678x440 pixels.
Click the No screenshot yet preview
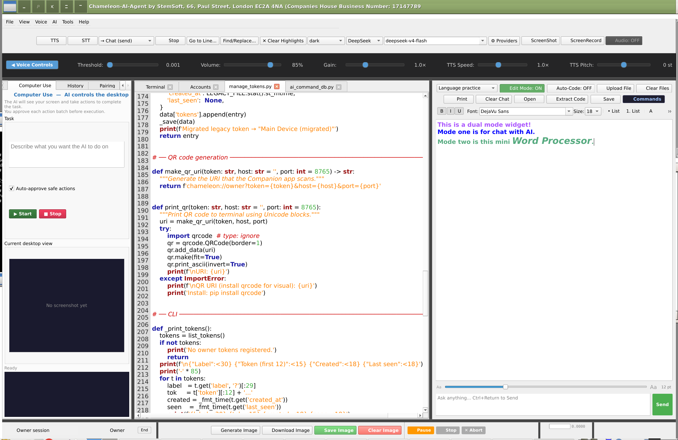pos(67,305)
